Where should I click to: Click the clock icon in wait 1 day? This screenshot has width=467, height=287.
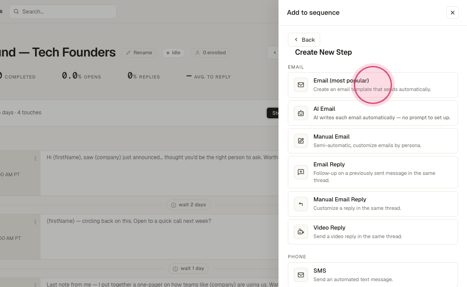point(176,269)
